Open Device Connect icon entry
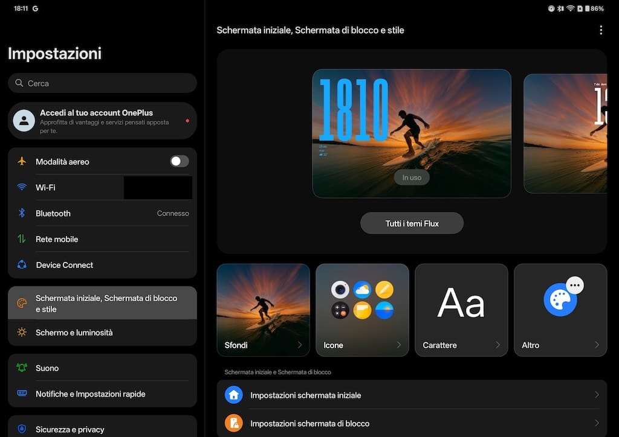Image resolution: width=619 pixels, height=437 pixels. click(x=22, y=265)
